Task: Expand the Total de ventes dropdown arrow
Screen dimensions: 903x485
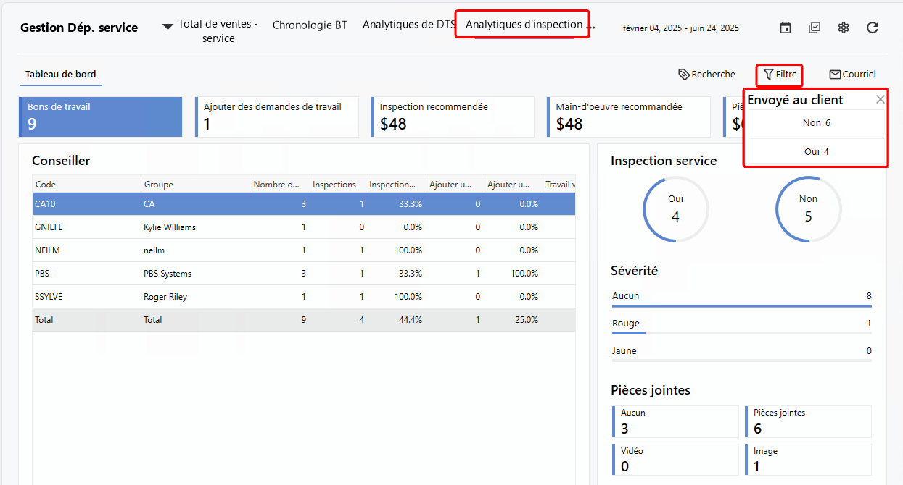Action: tap(168, 27)
